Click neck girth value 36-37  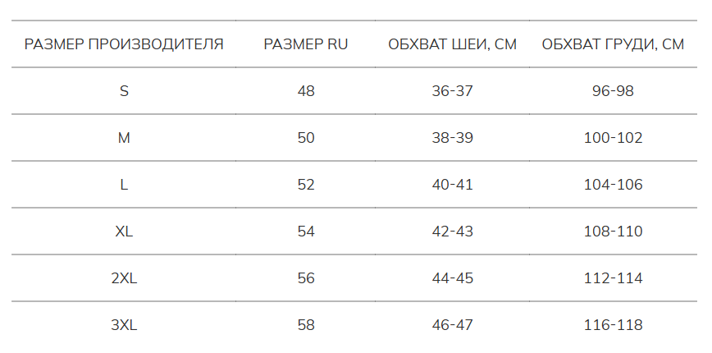pos(452,91)
